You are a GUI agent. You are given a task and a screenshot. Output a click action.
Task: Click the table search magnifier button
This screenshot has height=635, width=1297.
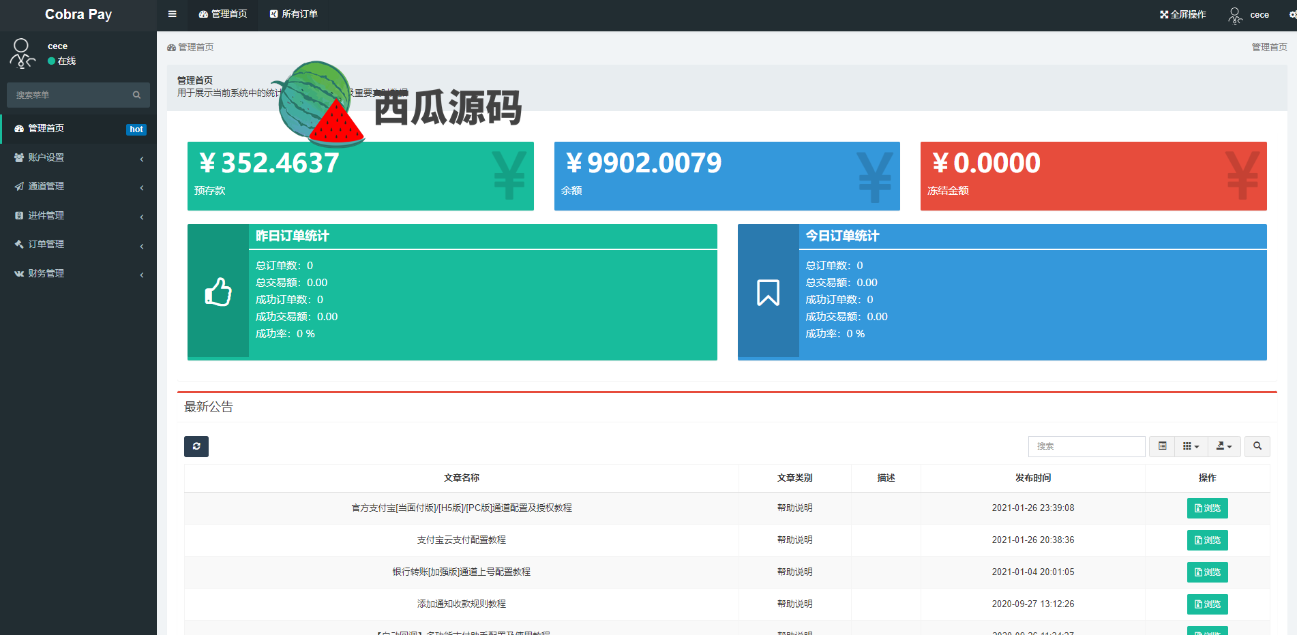point(1257,446)
